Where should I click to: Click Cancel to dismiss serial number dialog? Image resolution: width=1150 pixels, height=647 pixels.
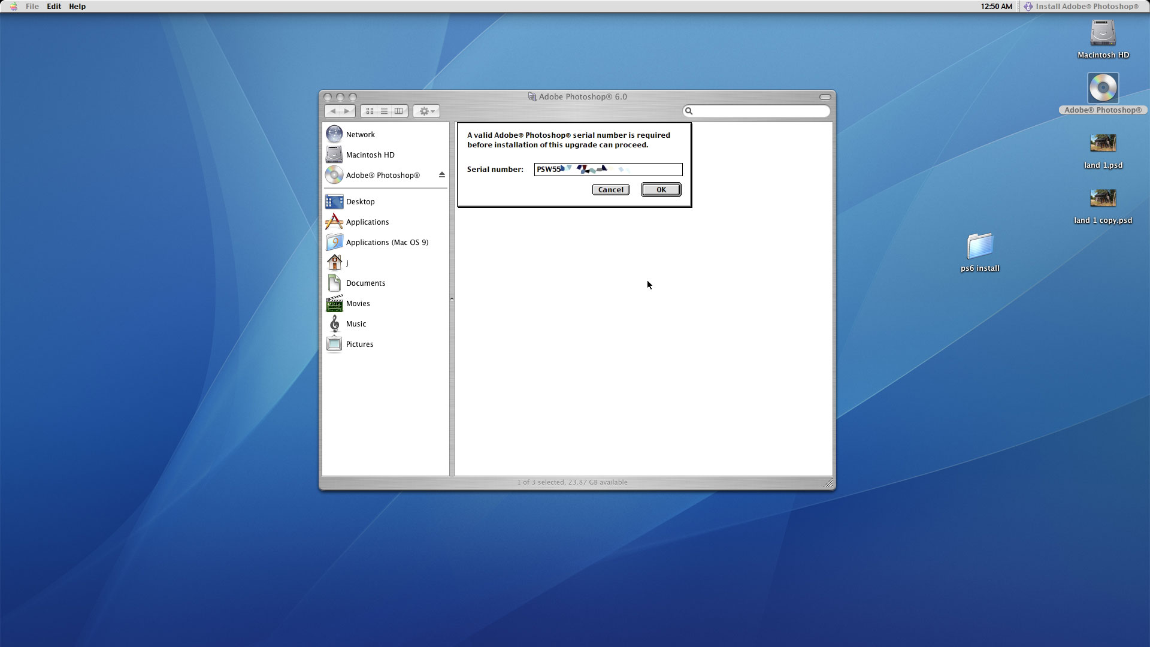pos(610,189)
